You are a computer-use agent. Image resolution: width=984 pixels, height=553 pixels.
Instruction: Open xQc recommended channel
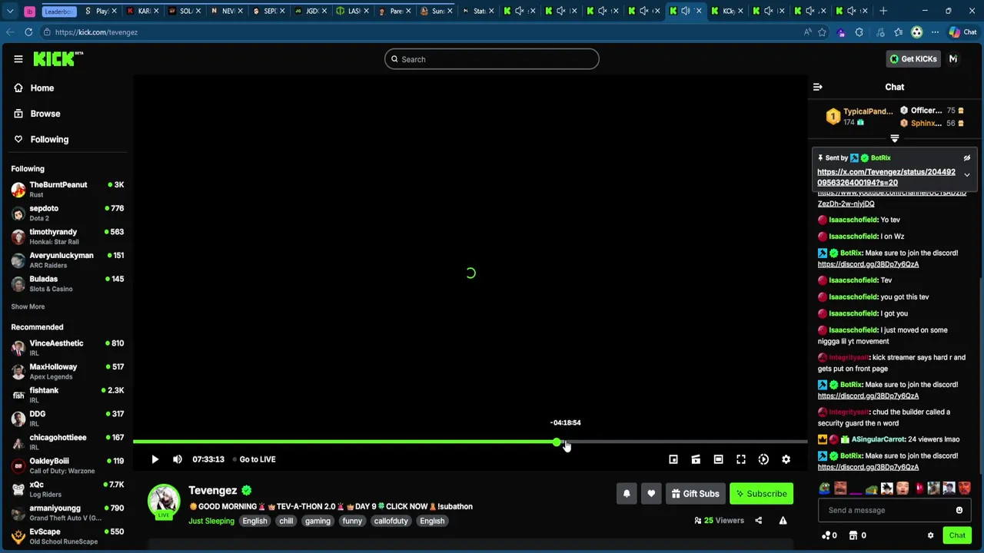[68, 490]
